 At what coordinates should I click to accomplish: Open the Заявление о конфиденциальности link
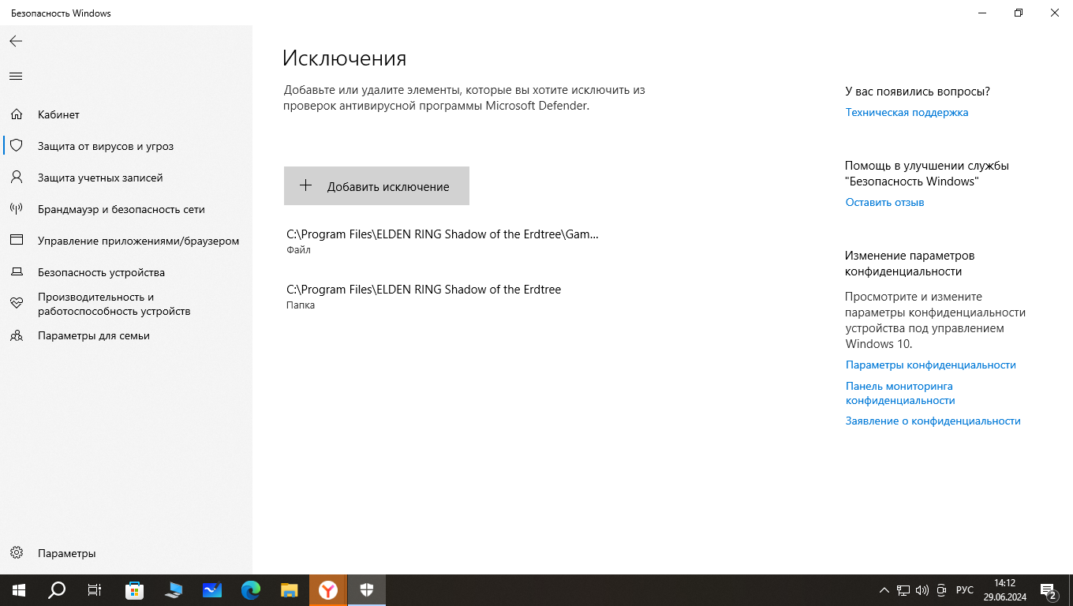[x=933, y=421]
